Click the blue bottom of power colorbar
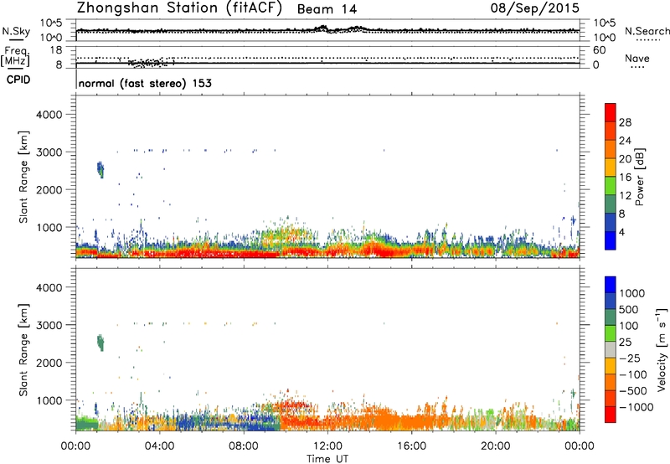The height and width of the screenshot is (464, 670). point(611,240)
